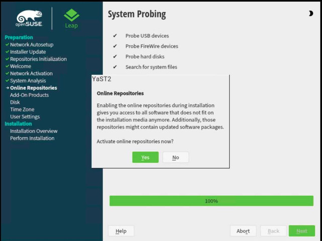Click arrow marker beside Online Repositories
322x241 pixels.
point(8,88)
